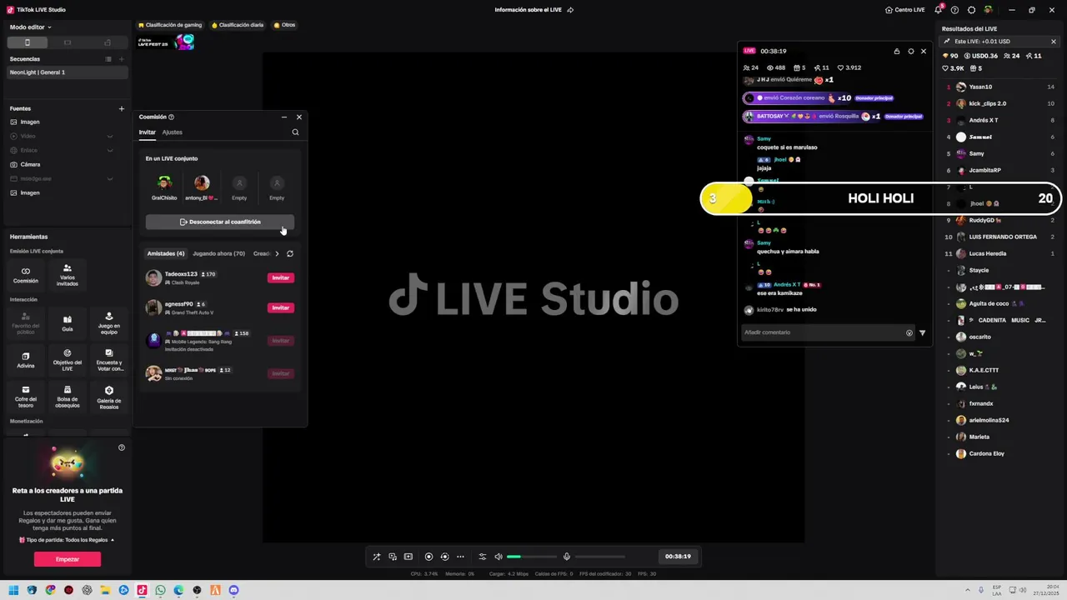Open TikTok LIVE Studio taskbar icon
The image size is (1067, 600).
tap(142, 590)
